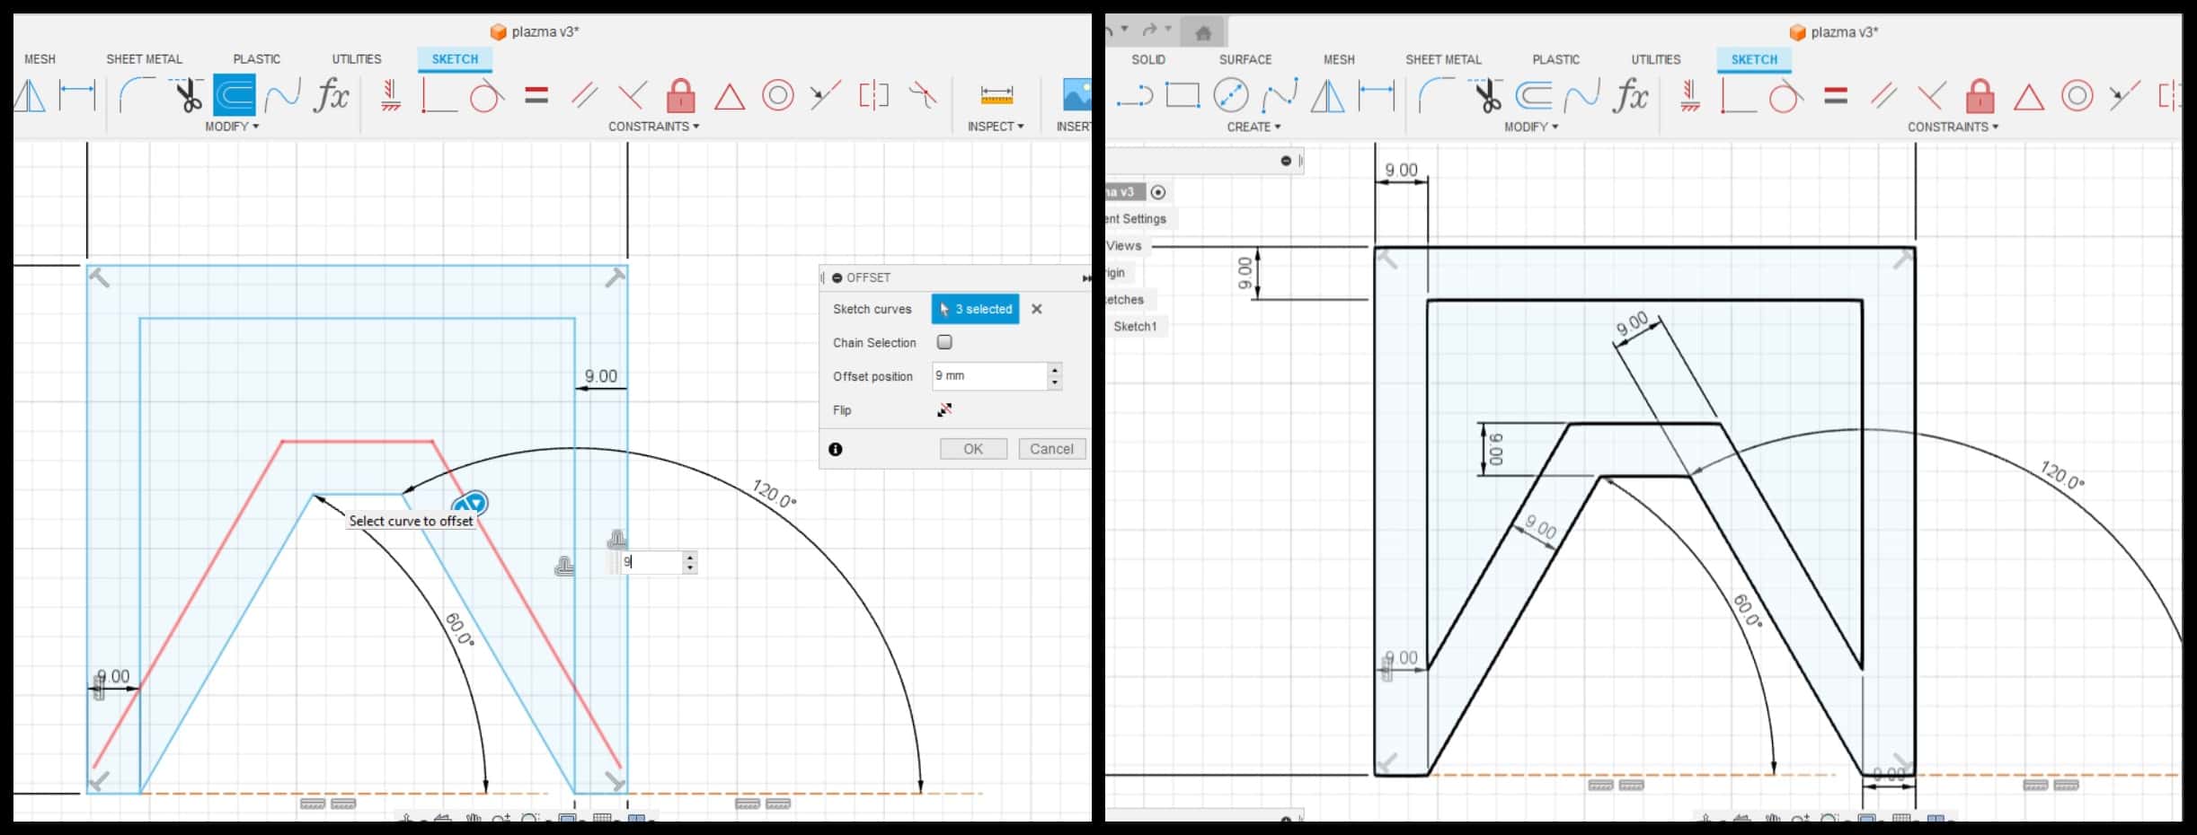Toggle the Chain Selection checkbox
The image size is (2197, 835).
944,342
